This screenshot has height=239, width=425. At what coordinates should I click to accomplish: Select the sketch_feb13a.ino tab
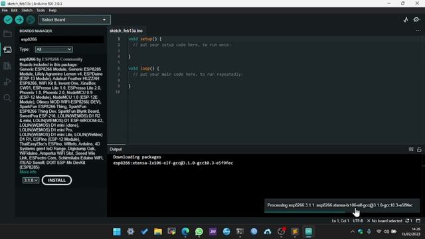[x=126, y=31]
